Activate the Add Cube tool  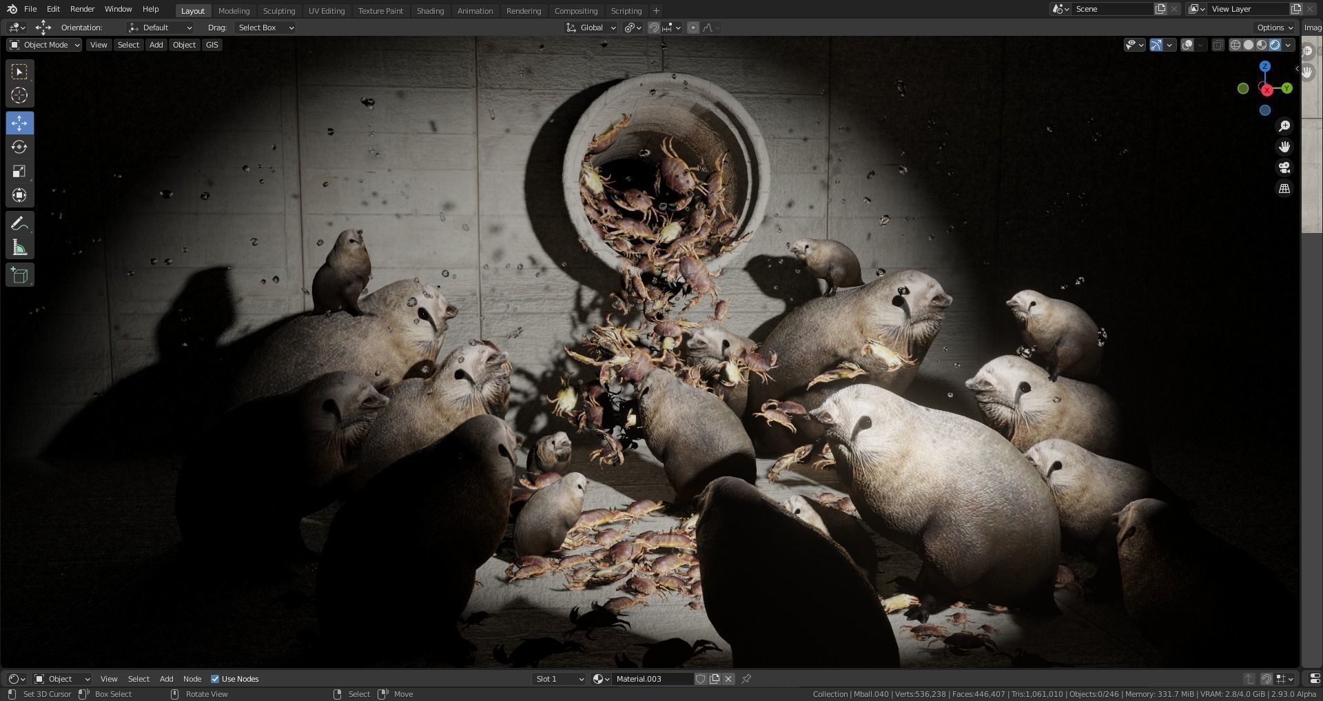click(19, 276)
